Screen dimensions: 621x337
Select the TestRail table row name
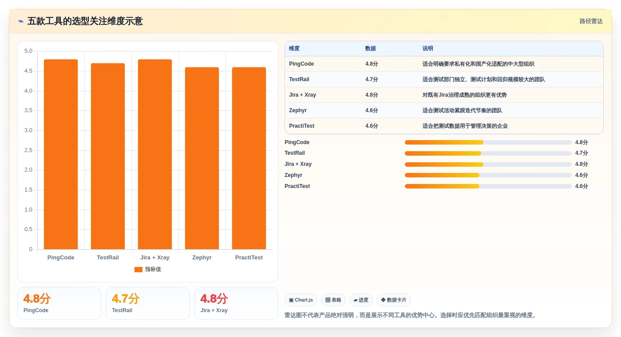point(299,79)
